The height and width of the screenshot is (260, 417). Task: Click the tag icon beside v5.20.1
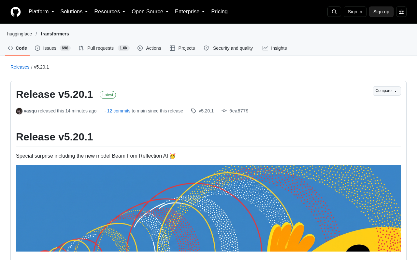[x=194, y=111]
